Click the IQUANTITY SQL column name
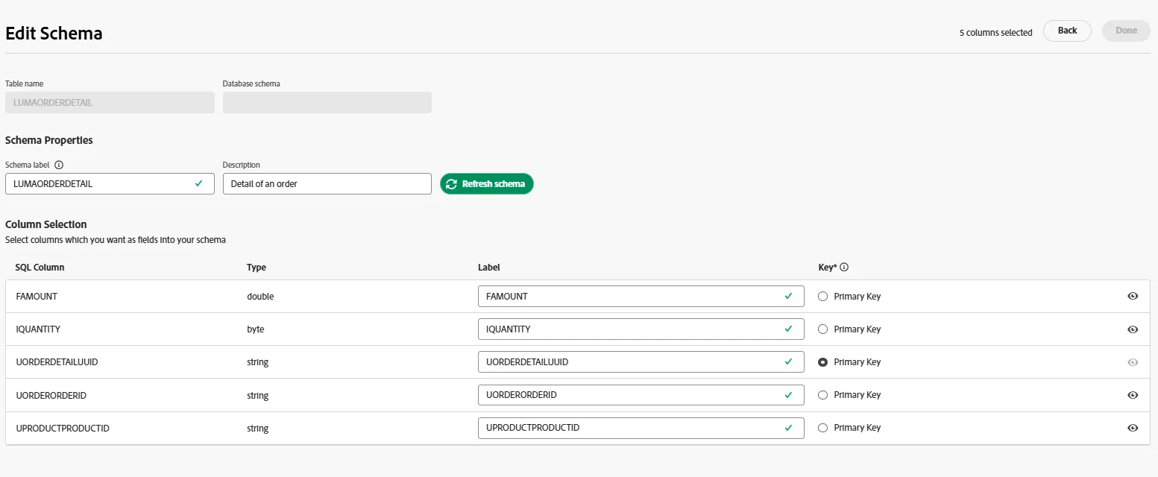The image size is (1158, 477). (39, 329)
